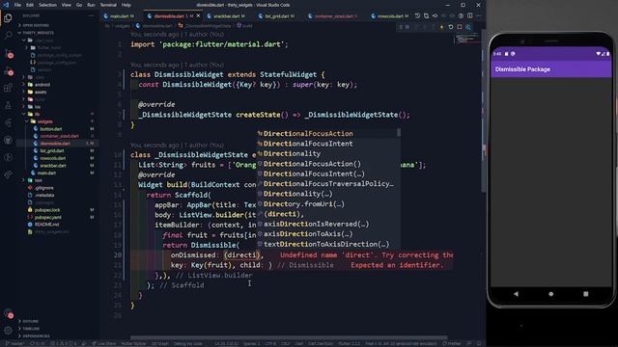Switch to the main.dart tab

(x=119, y=16)
